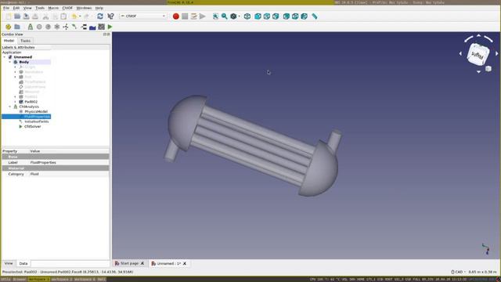Select FluidProperties in the model tree
The width and height of the screenshot is (501, 282).
point(37,117)
